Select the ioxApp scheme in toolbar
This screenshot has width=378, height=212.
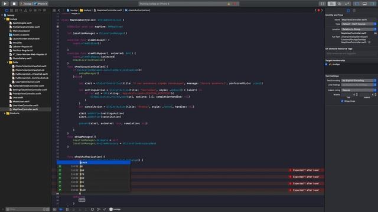(x=26, y=4)
